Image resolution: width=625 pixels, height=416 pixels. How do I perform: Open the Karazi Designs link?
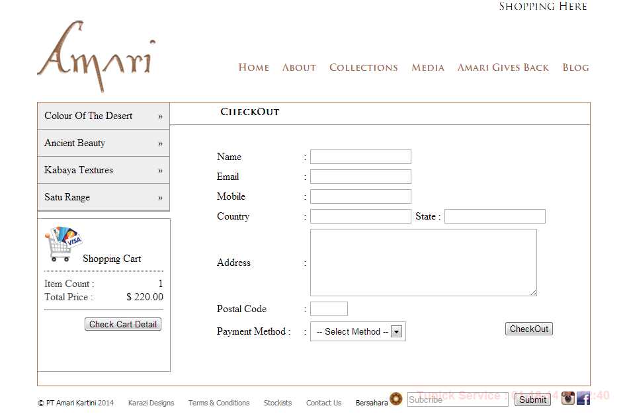151,403
